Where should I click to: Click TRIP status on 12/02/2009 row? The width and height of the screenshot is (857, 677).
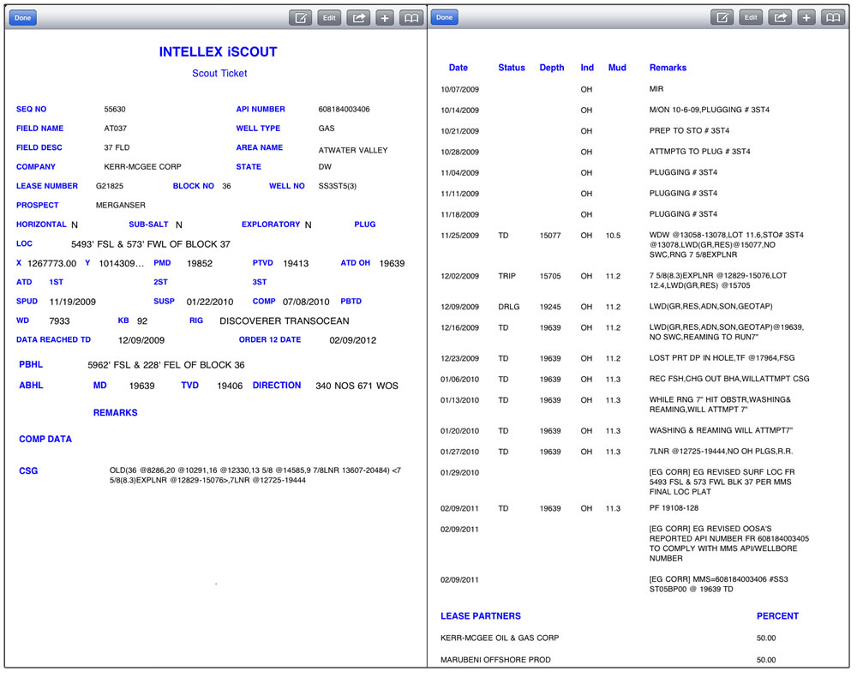pos(506,276)
